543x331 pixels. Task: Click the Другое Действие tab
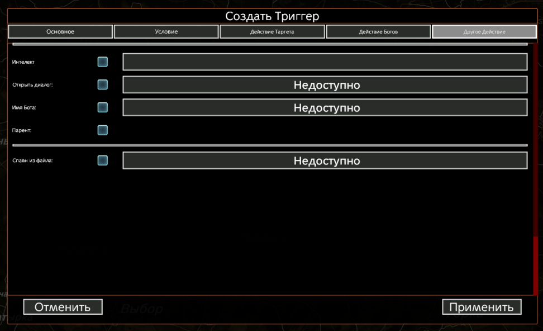(x=484, y=32)
